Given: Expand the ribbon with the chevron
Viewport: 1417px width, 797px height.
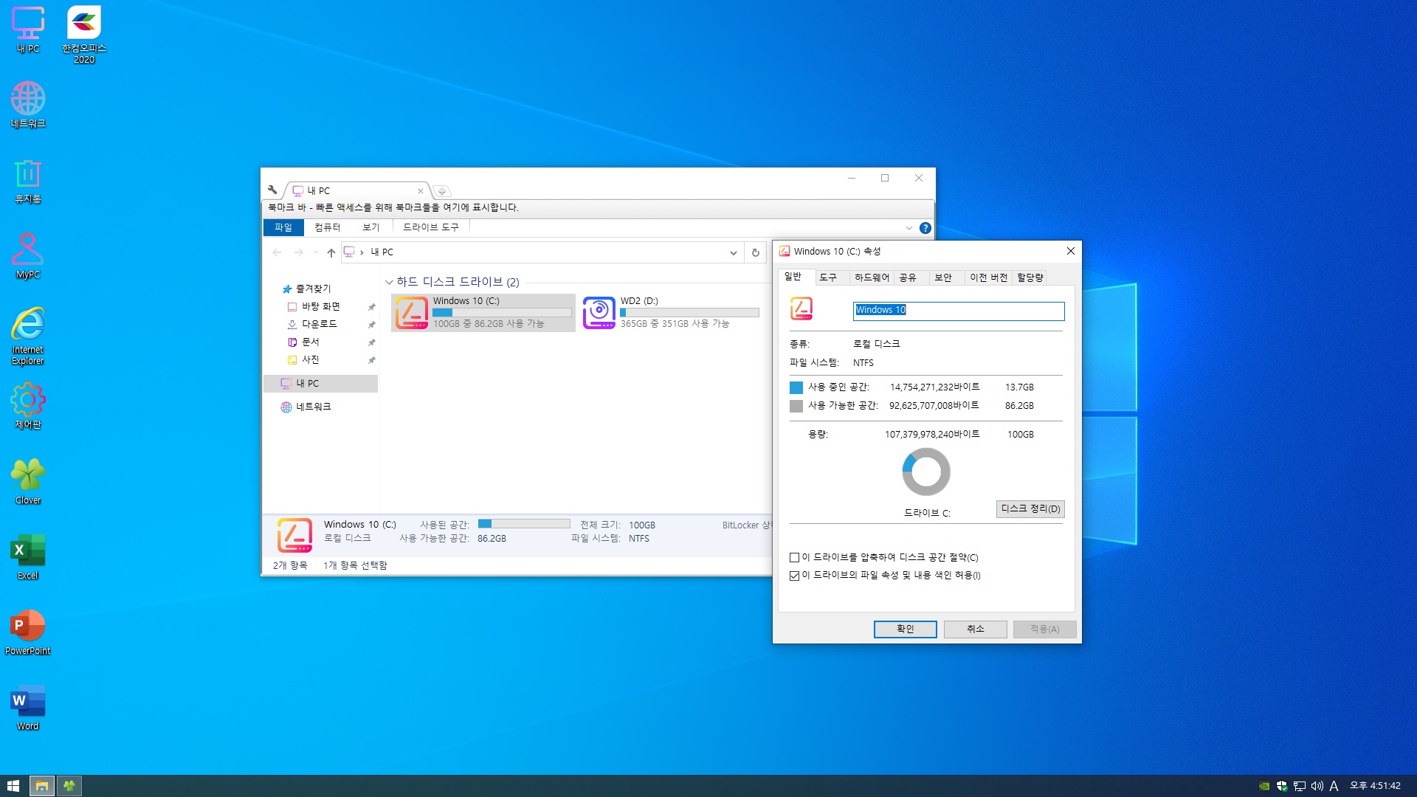Looking at the screenshot, I should click(x=909, y=228).
